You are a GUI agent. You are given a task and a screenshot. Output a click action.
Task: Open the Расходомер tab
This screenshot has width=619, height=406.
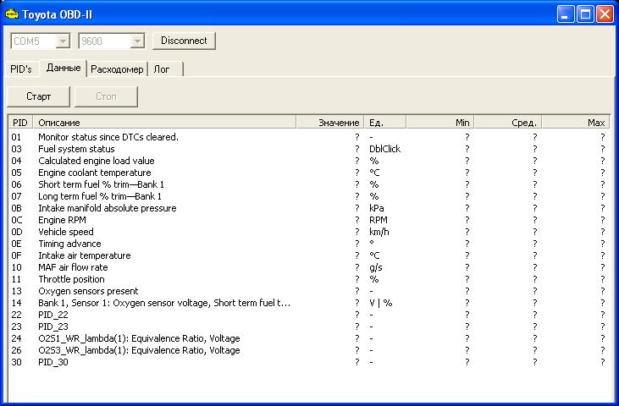[117, 69]
